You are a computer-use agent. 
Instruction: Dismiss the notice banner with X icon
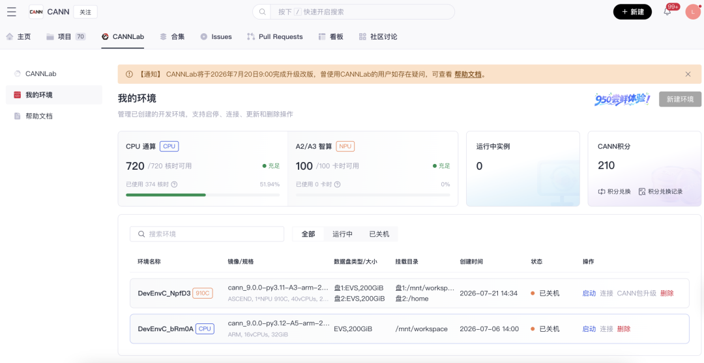pyautogui.click(x=688, y=74)
